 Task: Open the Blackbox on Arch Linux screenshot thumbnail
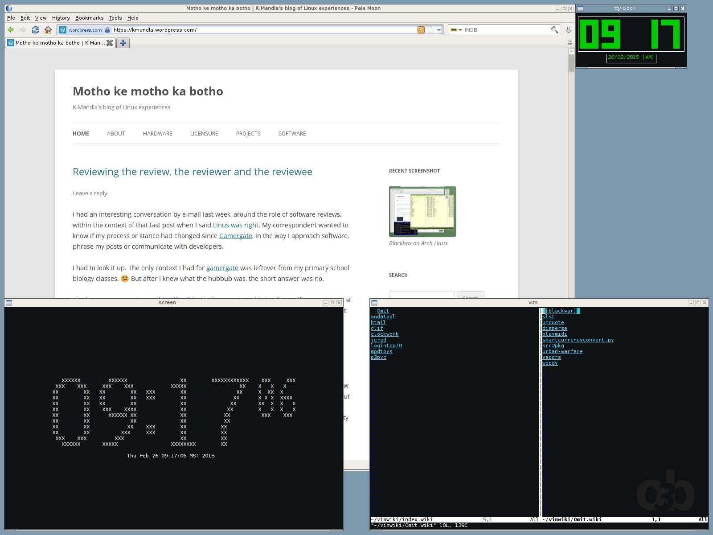(x=422, y=211)
